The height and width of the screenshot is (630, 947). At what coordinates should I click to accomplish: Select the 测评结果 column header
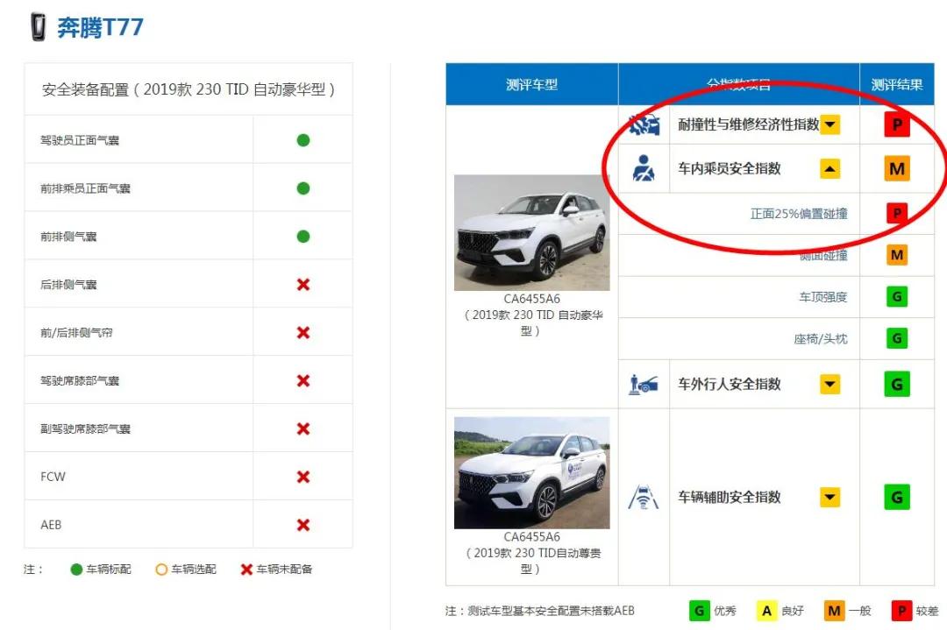click(x=896, y=82)
